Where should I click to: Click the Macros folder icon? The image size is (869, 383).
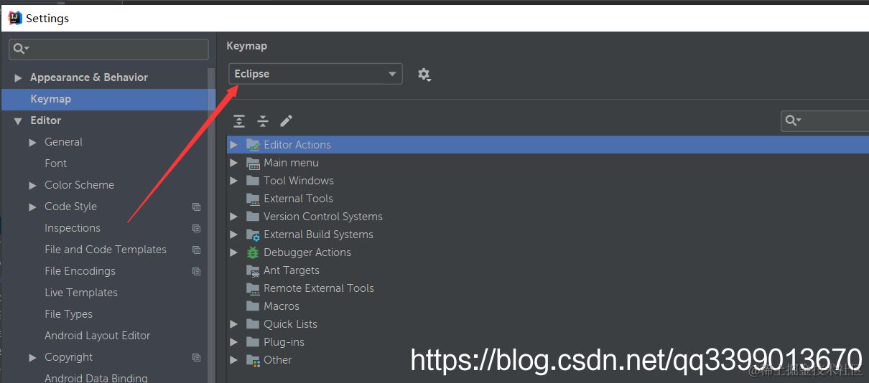[x=253, y=306]
